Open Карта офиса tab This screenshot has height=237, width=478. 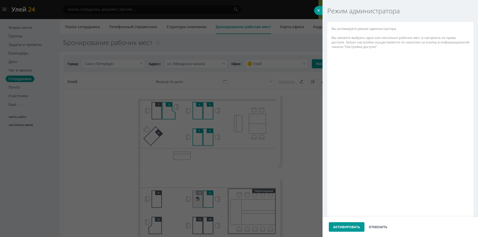pos(292,27)
